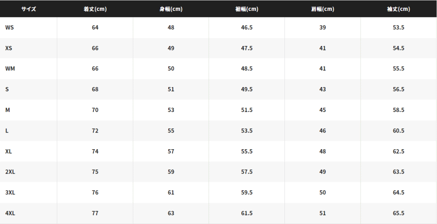Viewport: 437px width, 224px height.
Task: Click the 72 length value for L
Action: 95,130
